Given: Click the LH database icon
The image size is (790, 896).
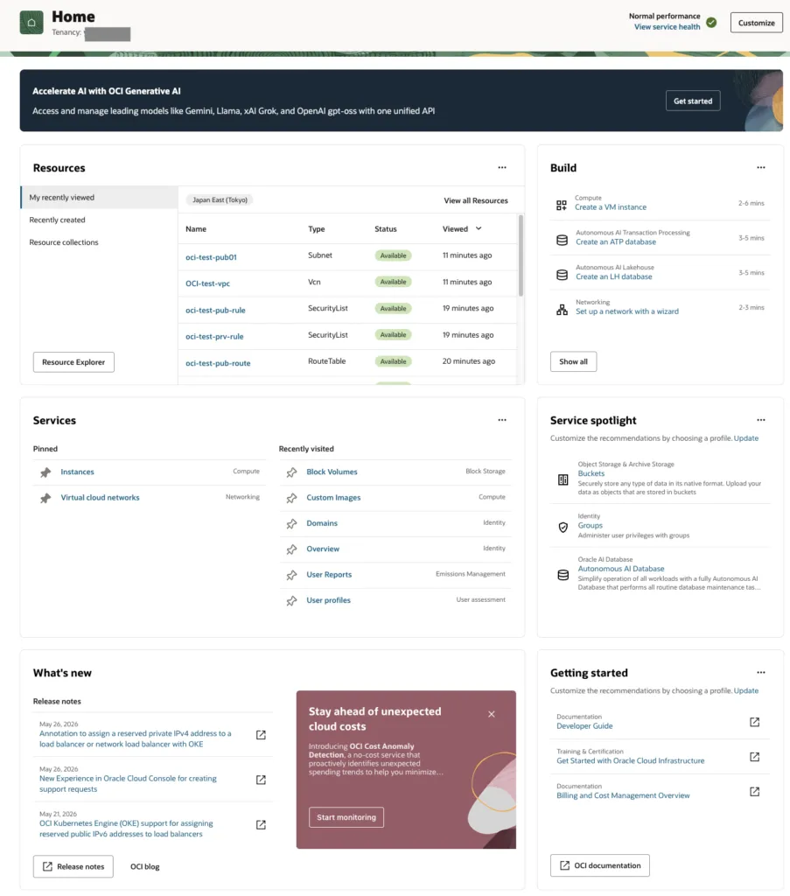Looking at the screenshot, I should 562,275.
